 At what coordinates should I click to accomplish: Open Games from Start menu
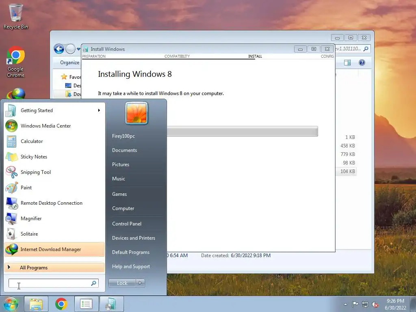coord(119,194)
